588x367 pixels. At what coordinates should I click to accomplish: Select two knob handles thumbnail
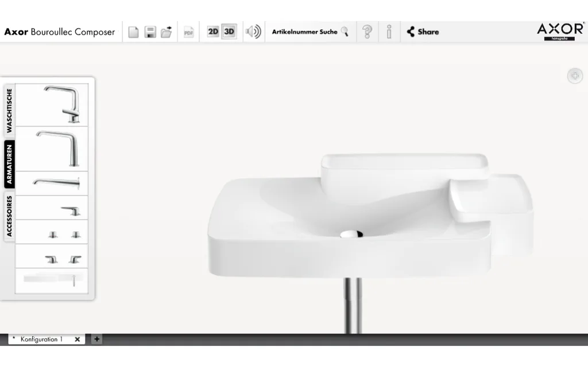click(x=52, y=232)
